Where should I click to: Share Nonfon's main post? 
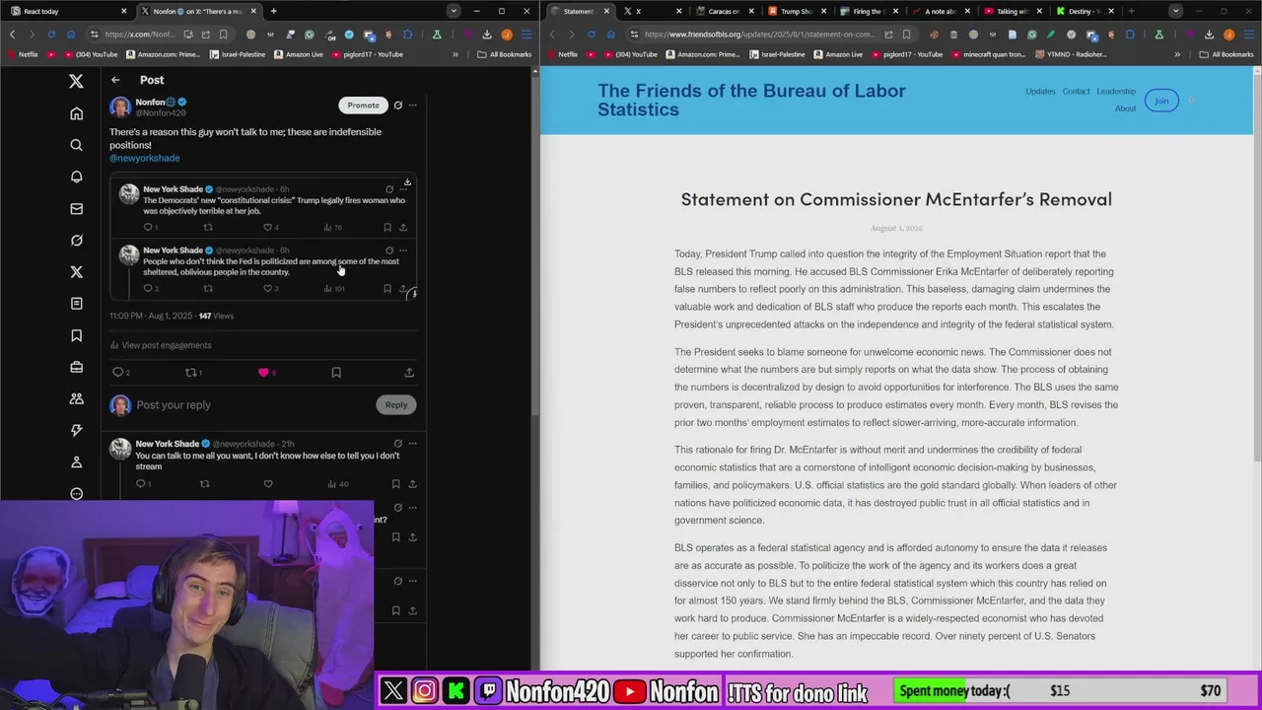(409, 373)
